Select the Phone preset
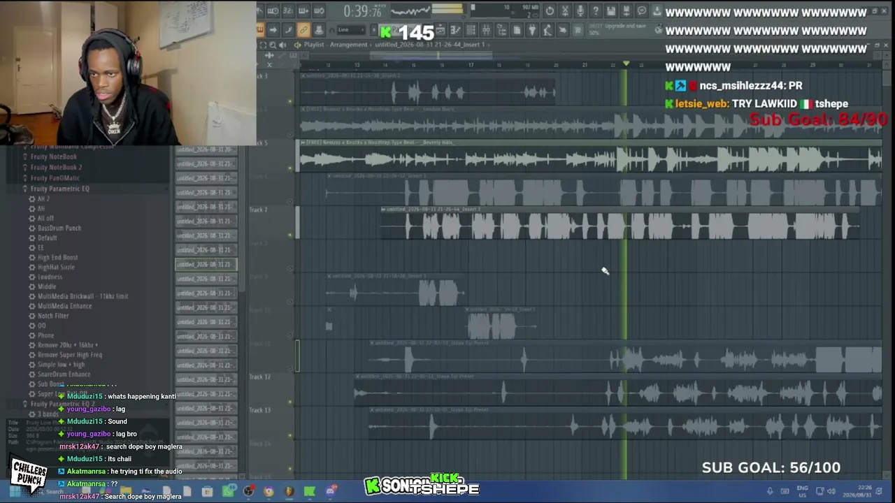The width and height of the screenshot is (895, 503). (45, 335)
